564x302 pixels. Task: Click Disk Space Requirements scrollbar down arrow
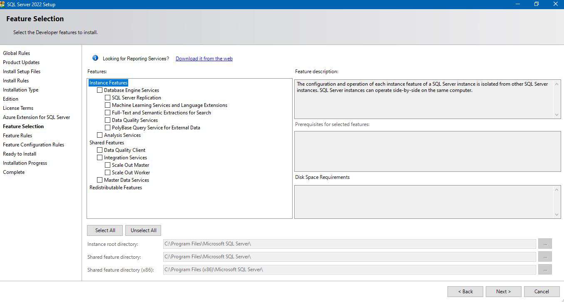point(557,214)
